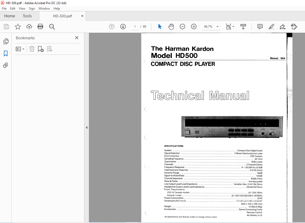This screenshot has width=305, height=223.
Task: Open the Edit menu
Action: (13, 8)
